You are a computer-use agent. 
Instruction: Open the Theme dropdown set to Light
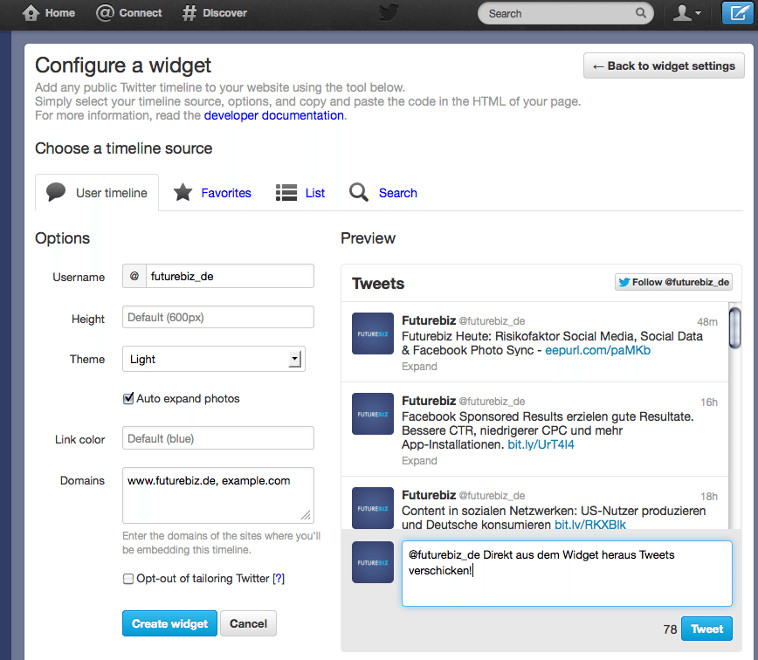[x=214, y=359]
